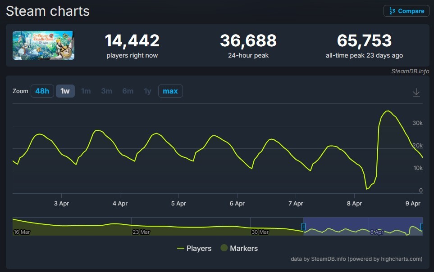This screenshot has height=272, width=434.
Task: Click the Seven Deadly Sins game banner
Action: point(43,45)
